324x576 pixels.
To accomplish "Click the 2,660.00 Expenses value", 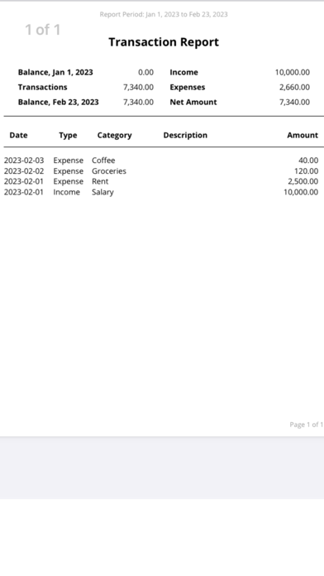I will [x=294, y=88].
